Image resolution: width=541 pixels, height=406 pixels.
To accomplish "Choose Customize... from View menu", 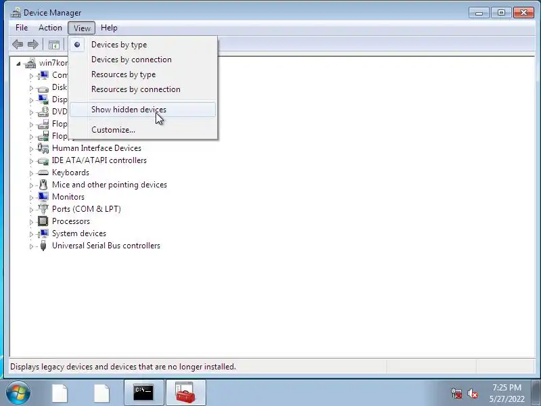I will [143, 130].
